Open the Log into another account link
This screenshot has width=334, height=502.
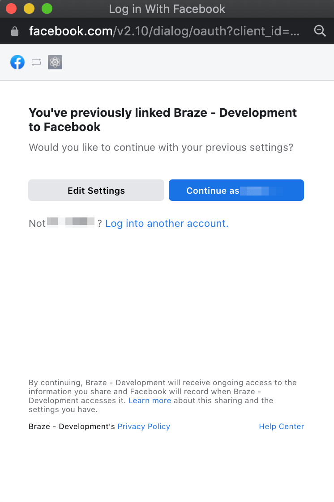click(x=167, y=223)
